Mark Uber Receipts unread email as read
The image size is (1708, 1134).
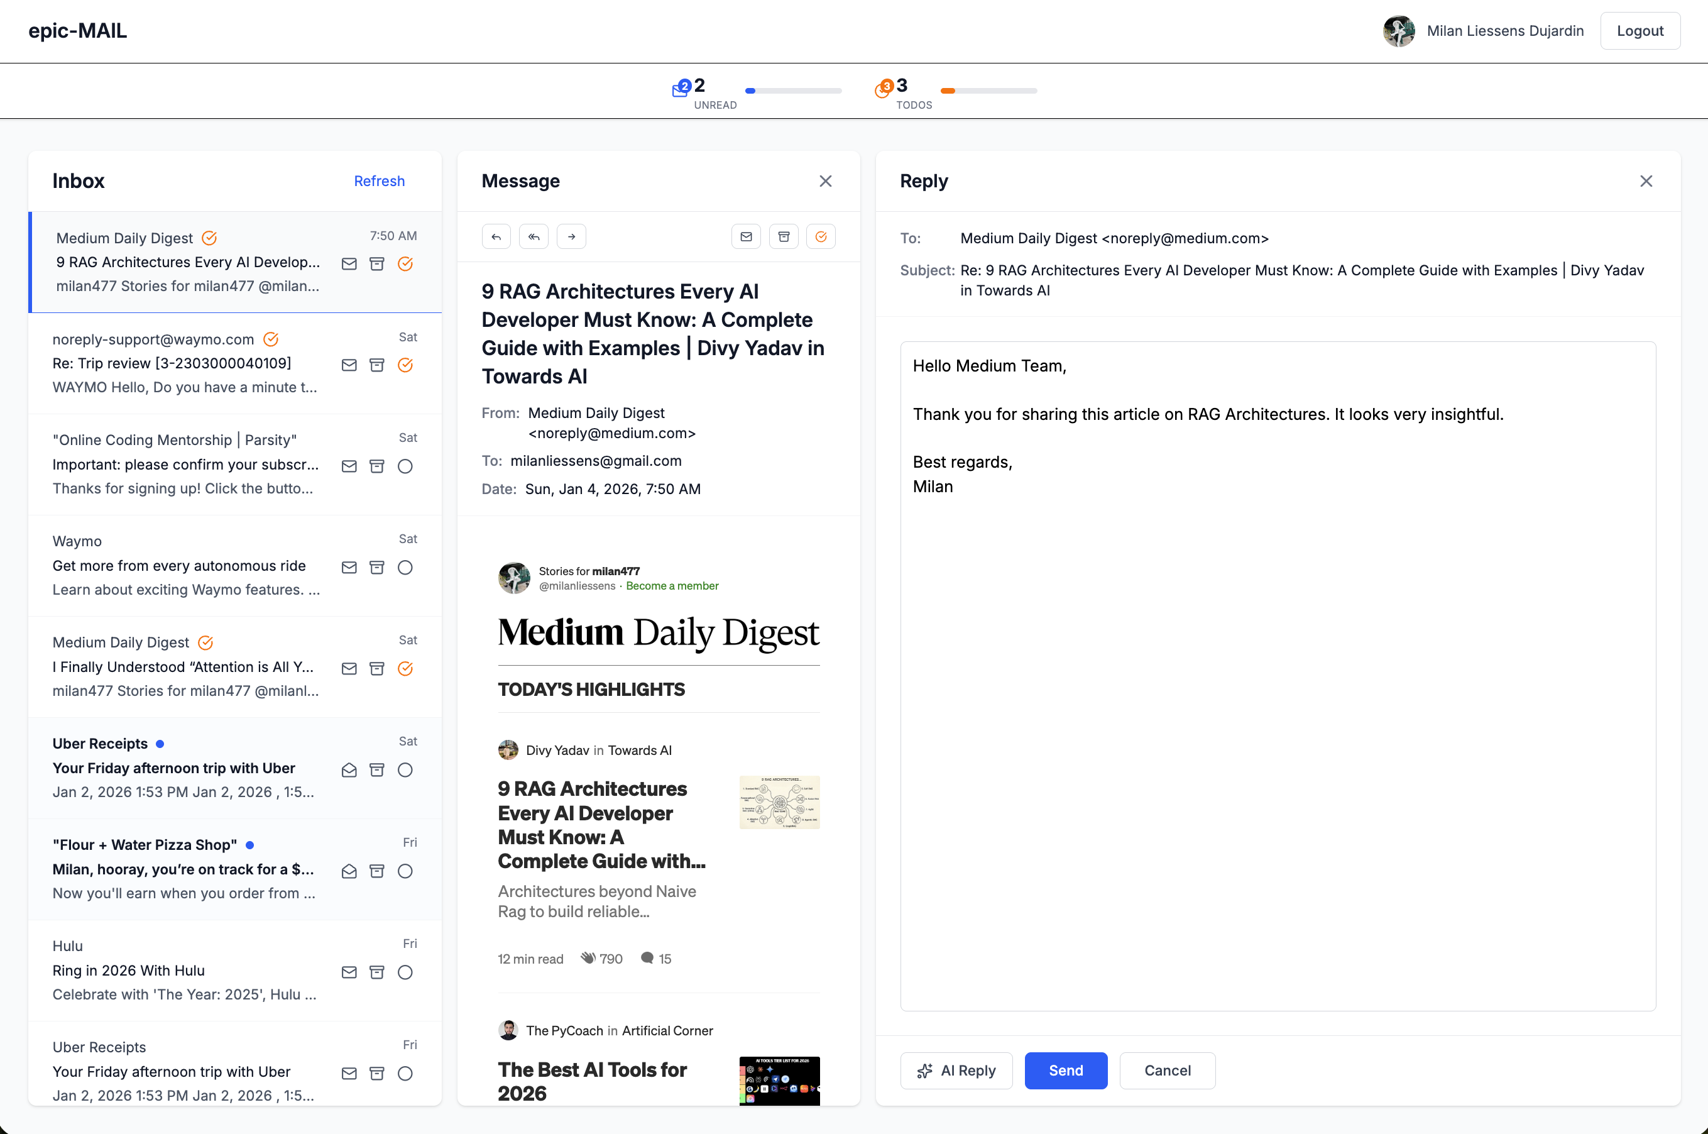pos(349,769)
